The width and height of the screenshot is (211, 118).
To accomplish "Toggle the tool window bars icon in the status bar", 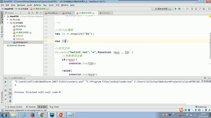I will 2,110.
